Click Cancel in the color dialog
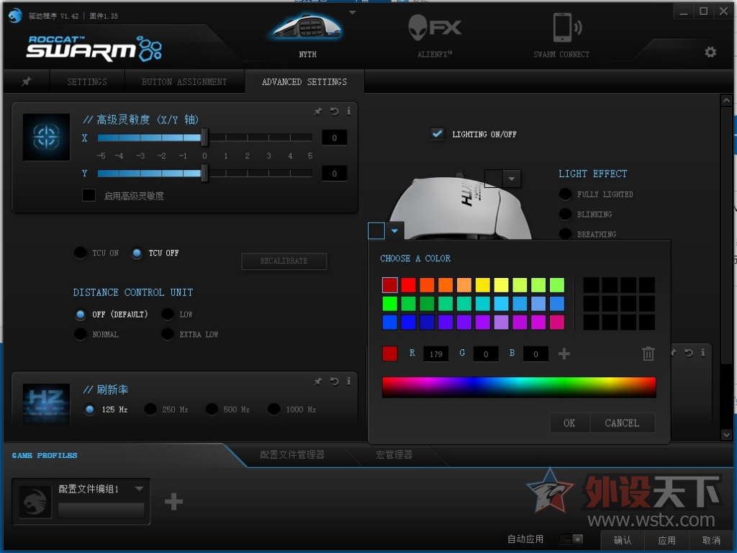 [622, 423]
